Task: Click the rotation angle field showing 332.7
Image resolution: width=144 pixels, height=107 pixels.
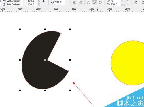Action: click(x=60, y=2)
